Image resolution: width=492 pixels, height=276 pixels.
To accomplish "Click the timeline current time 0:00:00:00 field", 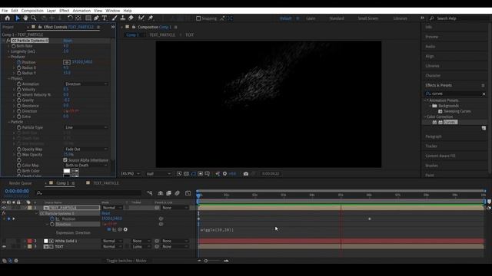I will tap(17, 191).
